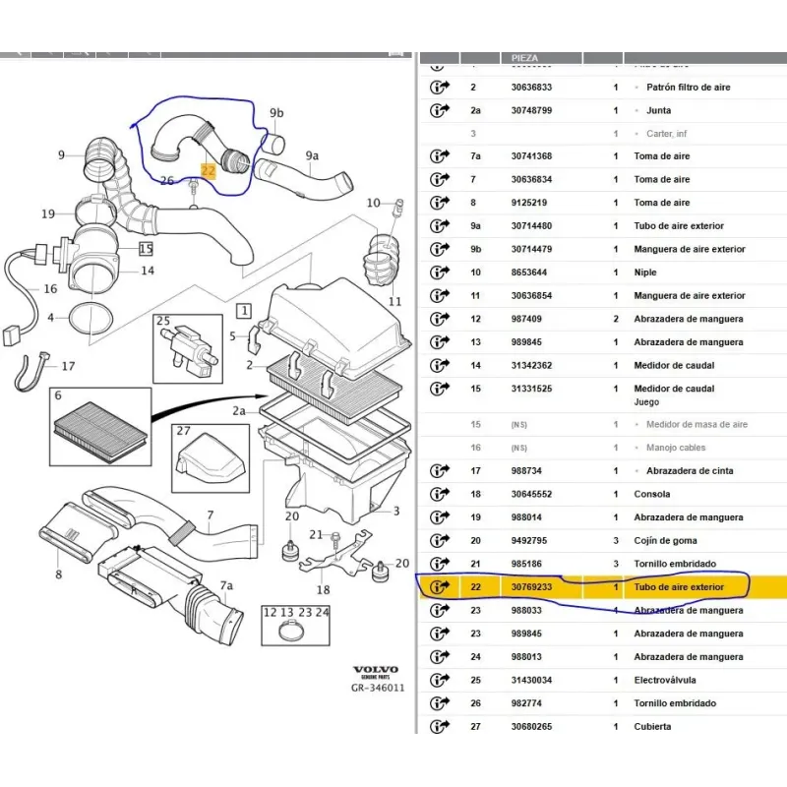Screen dimensions: 787x787
Task: Click highlighted Tubo de aire exterior description
Action: click(x=679, y=587)
